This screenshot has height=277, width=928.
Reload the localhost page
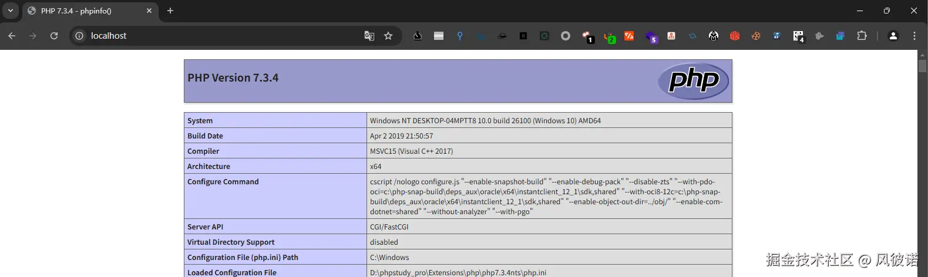(54, 36)
